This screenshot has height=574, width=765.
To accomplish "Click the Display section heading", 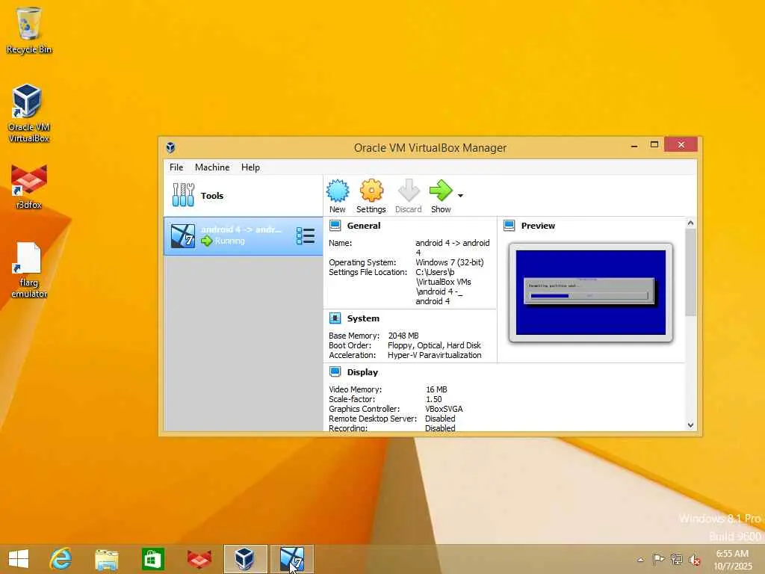I will 362,372.
